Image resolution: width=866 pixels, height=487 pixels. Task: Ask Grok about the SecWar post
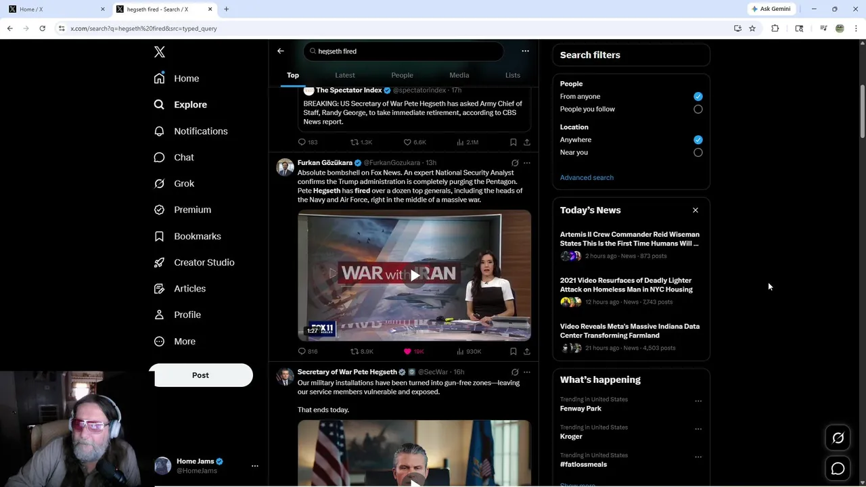point(515,372)
